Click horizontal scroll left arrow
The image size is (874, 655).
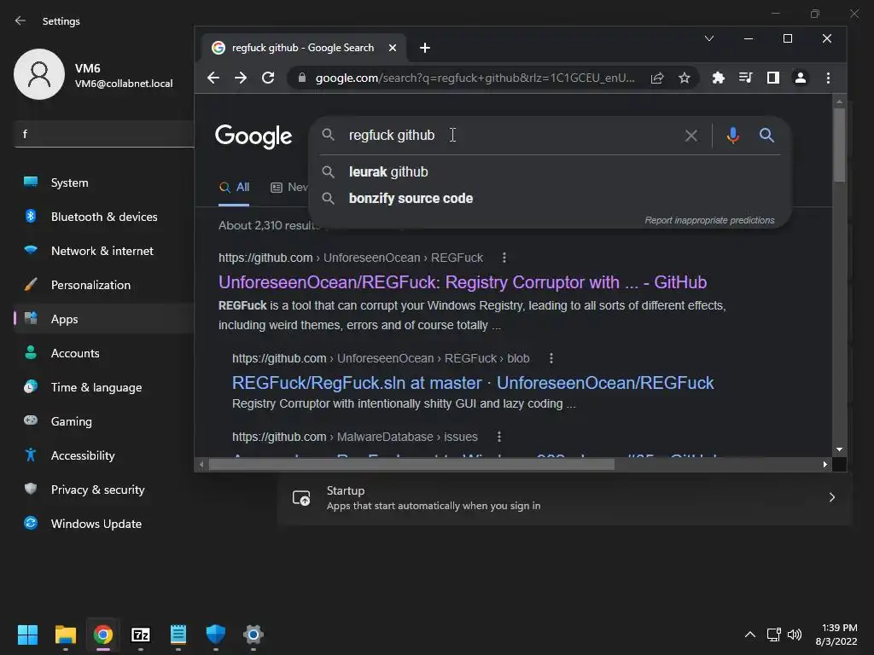[201, 465]
